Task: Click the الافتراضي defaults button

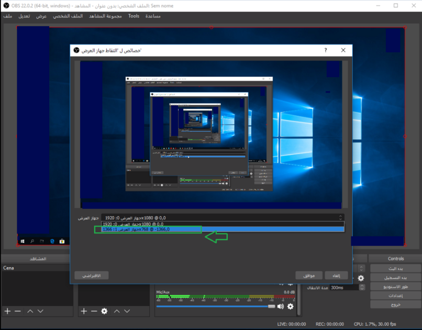Action: (92, 275)
